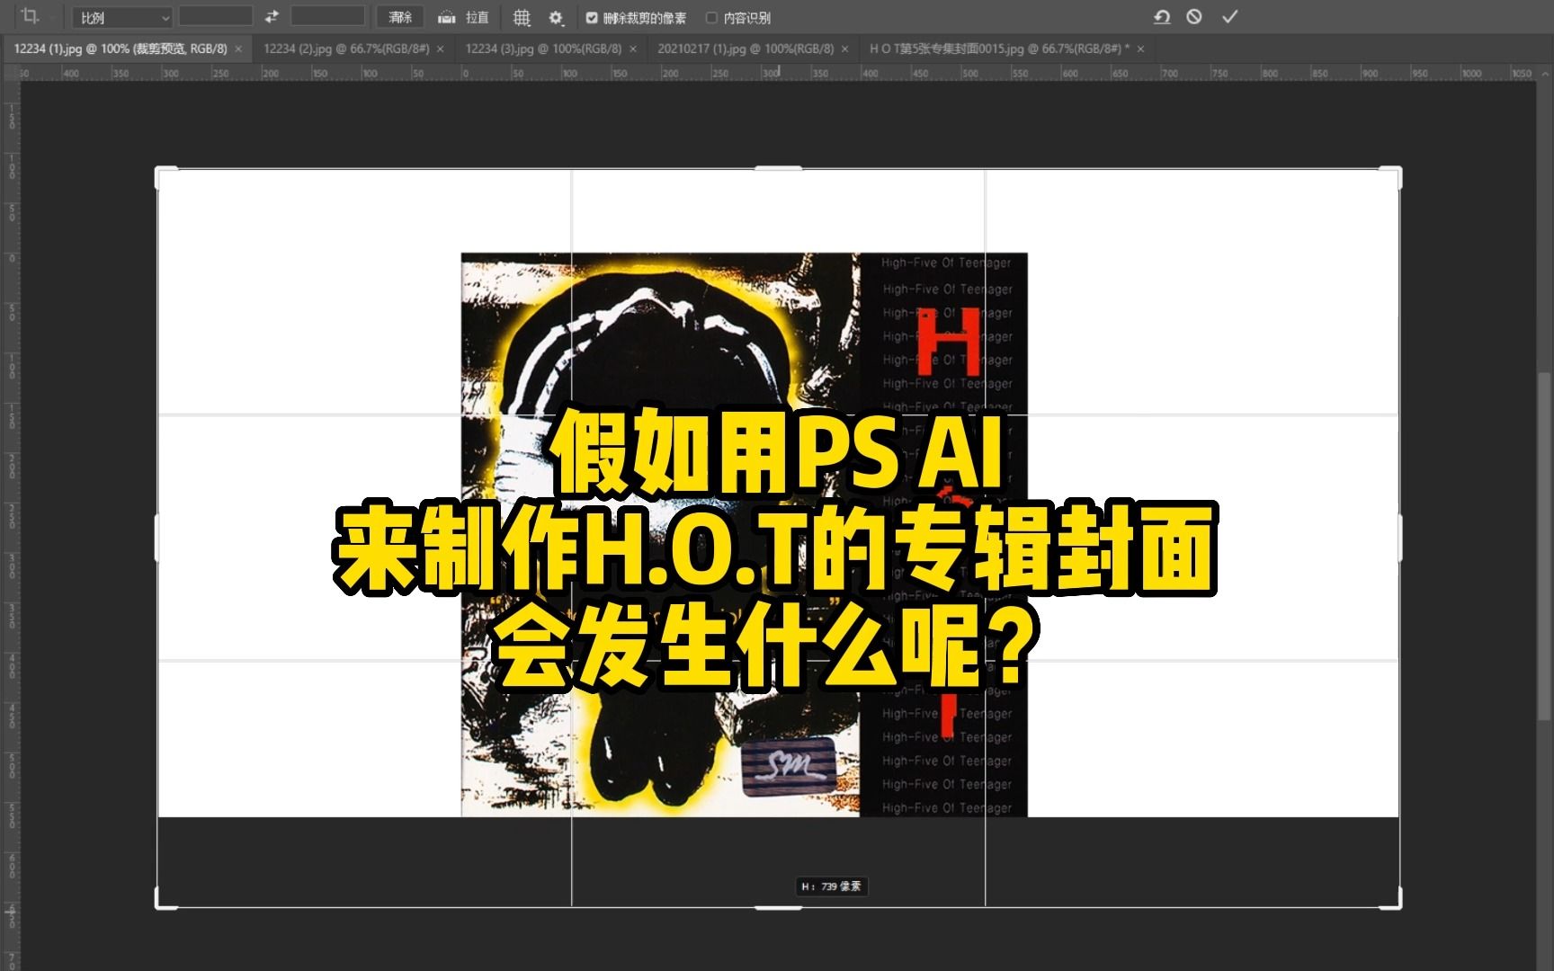Click the red H letter on the album cover
Viewport: 1554px width, 971px height.
949,340
